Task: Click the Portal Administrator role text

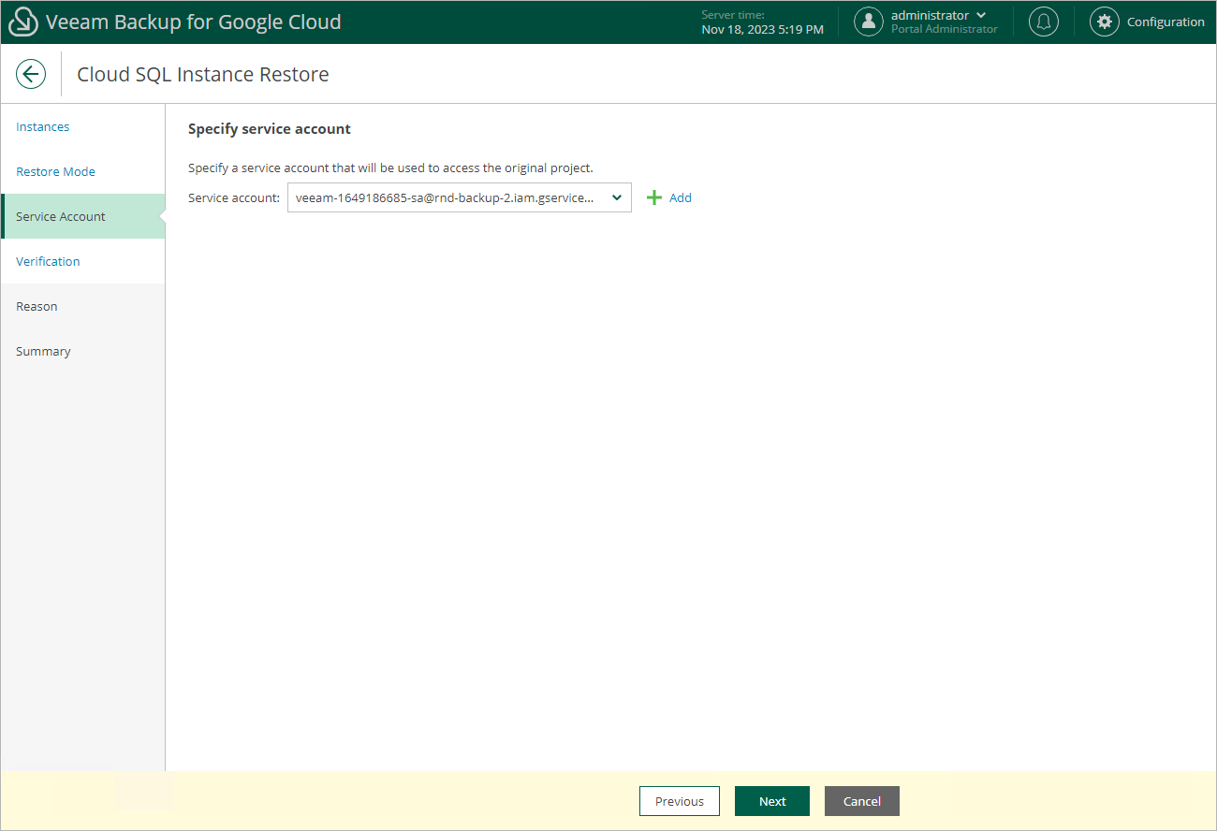Action: point(945,29)
